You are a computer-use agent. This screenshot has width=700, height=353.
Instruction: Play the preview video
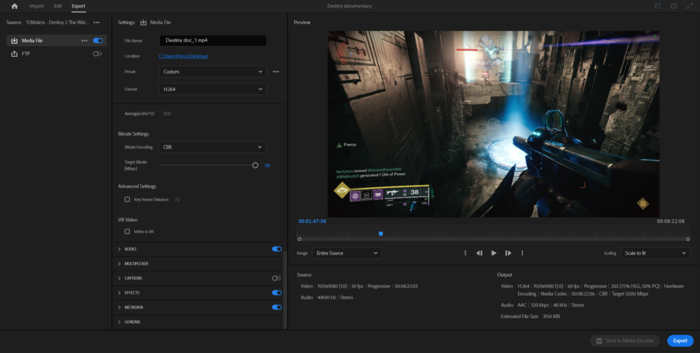coord(494,253)
